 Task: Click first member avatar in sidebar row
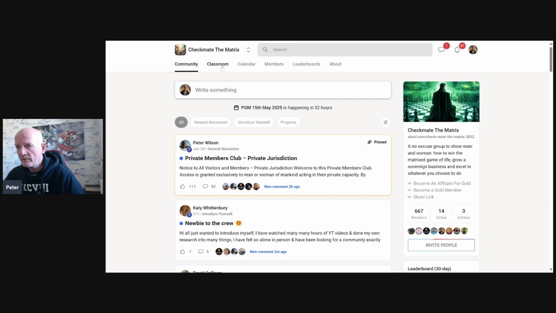(411, 231)
